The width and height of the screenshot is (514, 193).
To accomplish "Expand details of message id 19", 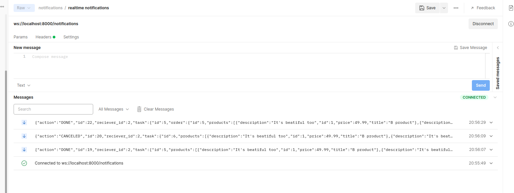I will (x=491, y=149).
